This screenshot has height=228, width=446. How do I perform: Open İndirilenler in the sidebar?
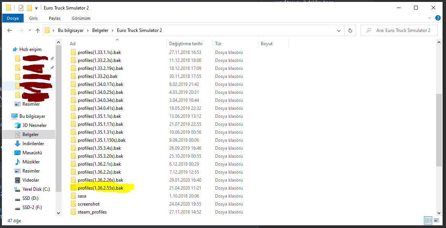click(33, 144)
